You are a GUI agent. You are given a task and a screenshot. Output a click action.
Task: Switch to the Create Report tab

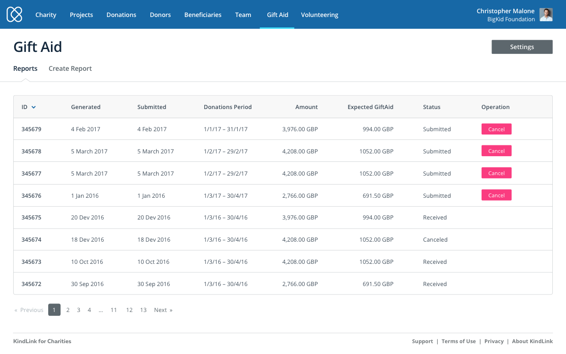(x=70, y=68)
